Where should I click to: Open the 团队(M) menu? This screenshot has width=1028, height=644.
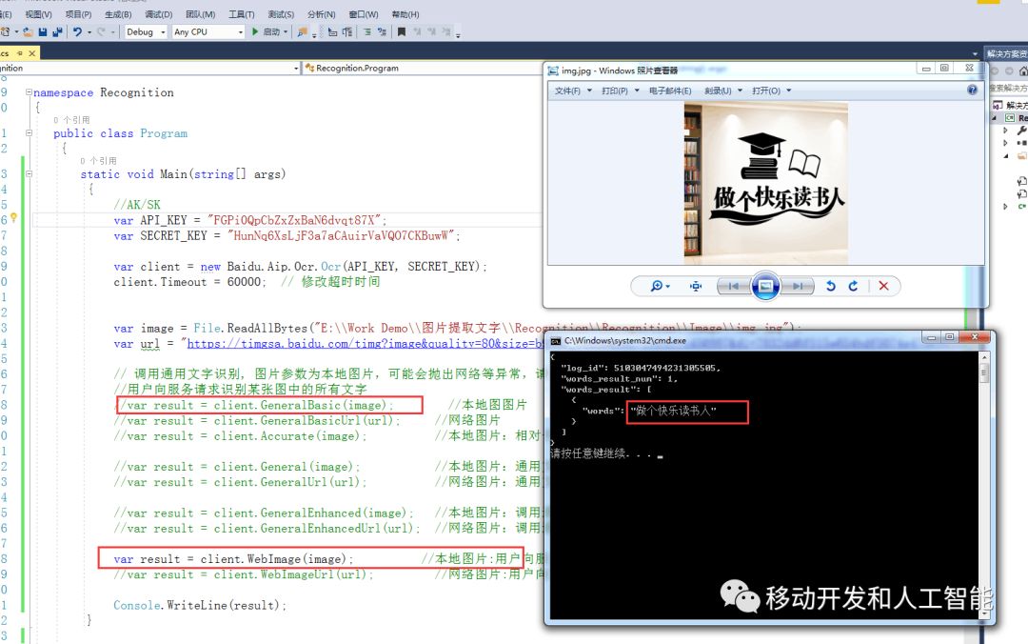coord(200,13)
